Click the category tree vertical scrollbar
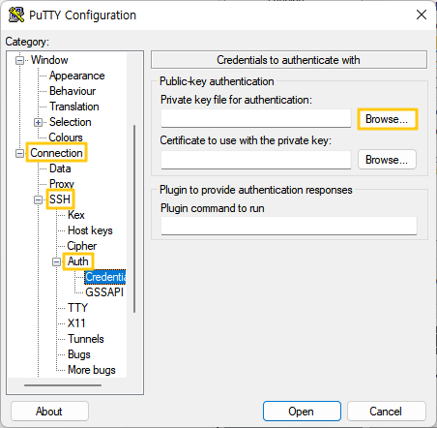The image size is (437, 428). [134, 219]
